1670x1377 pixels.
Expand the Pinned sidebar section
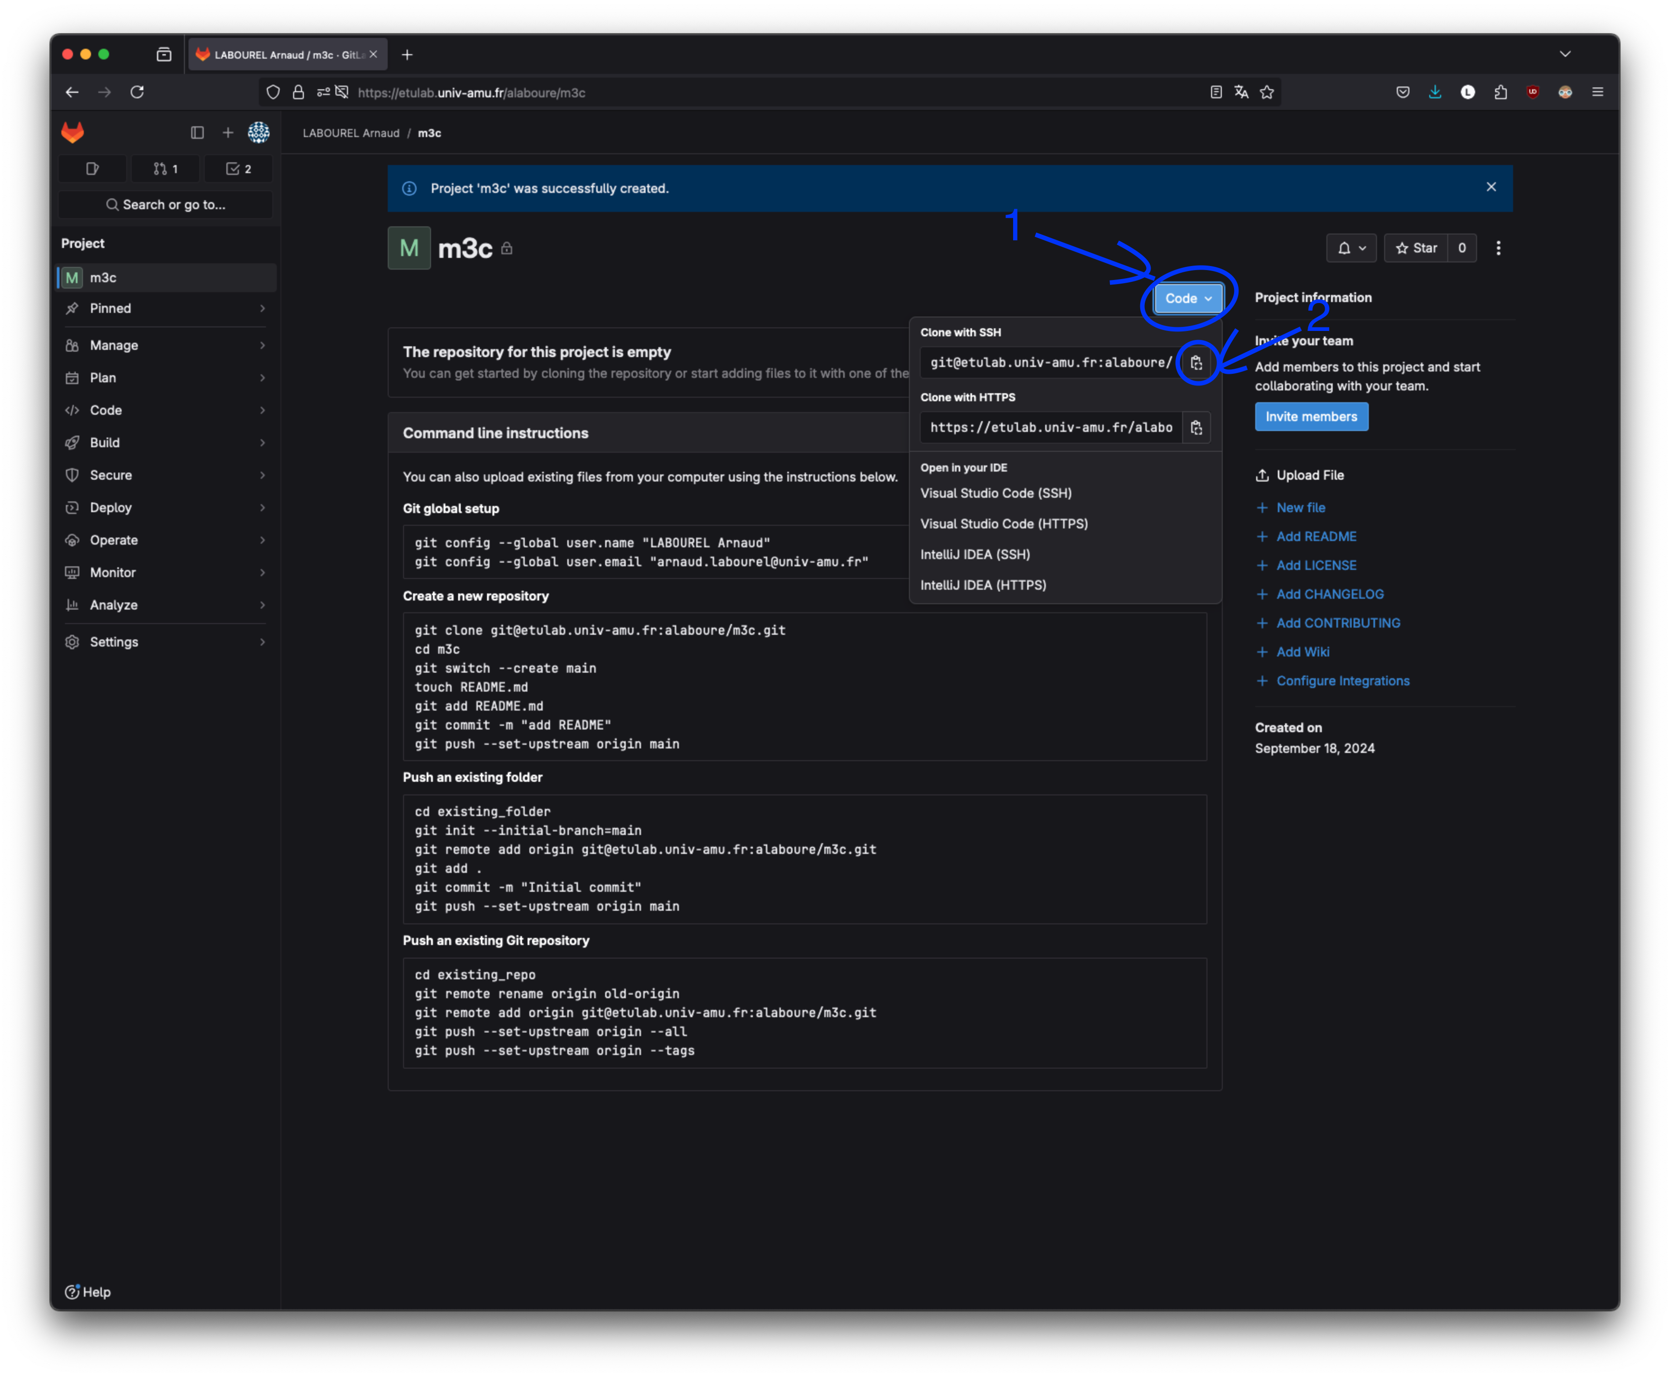pyautogui.click(x=166, y=308)
